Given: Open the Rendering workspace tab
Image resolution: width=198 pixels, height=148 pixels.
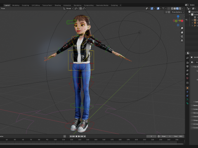Looking at the screenshot, I should [x=78, y=5].
